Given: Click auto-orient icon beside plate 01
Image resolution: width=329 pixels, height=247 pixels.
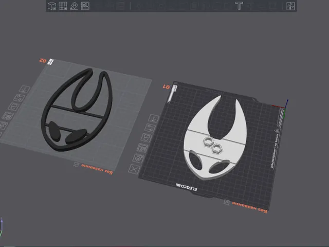Looking at the screenshot, I should [138, 158].
